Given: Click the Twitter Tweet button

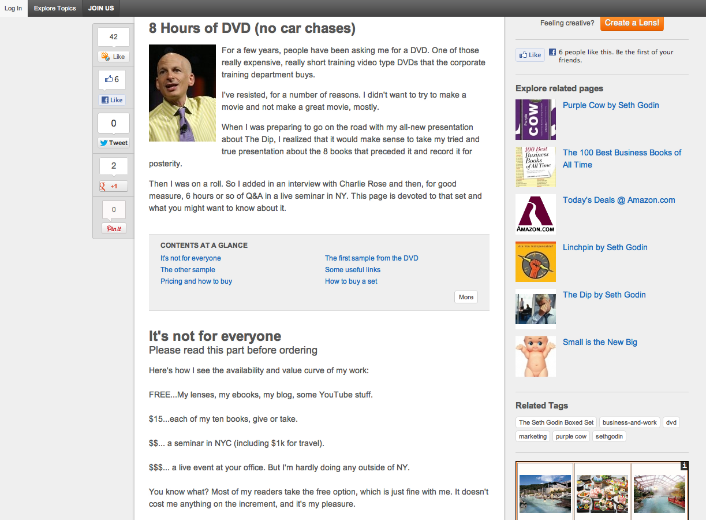Looking at the screenshot, I should coord(114,143).
